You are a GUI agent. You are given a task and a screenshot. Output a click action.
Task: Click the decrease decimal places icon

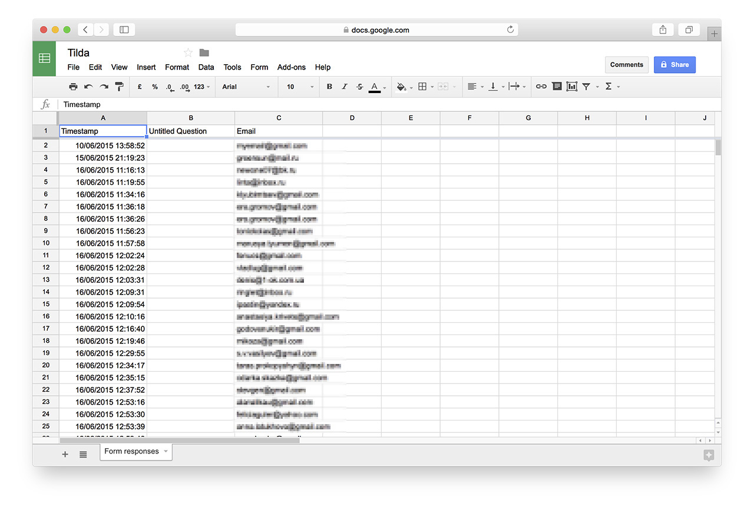click(x=170, y=87)
